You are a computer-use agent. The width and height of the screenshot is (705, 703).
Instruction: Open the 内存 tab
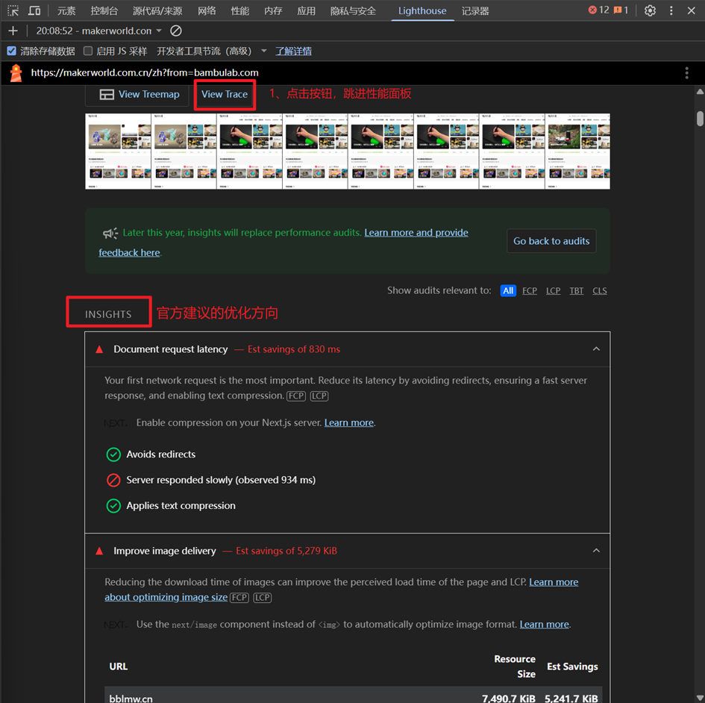[273, 10]
